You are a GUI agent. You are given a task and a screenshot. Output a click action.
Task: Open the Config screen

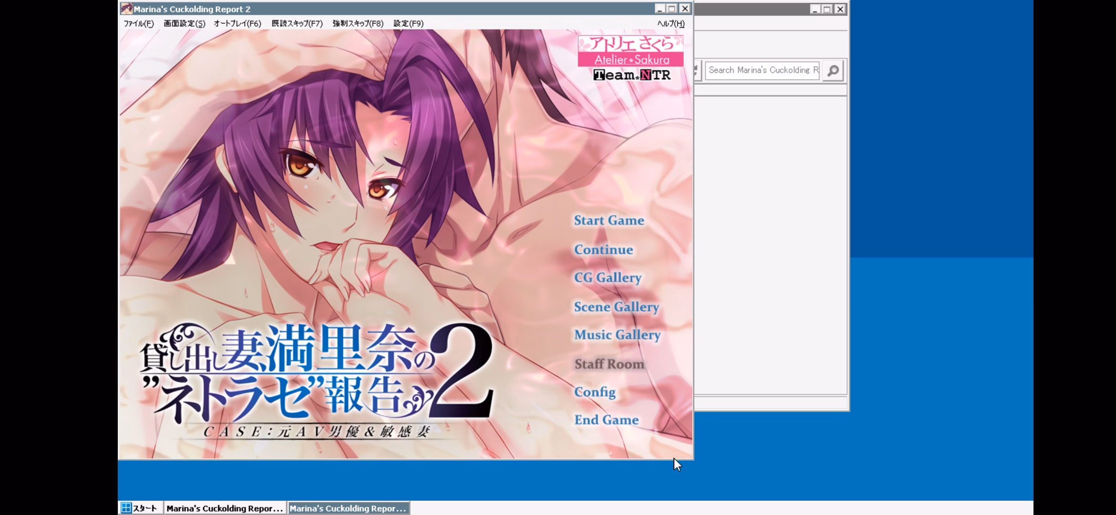point(594,392)
